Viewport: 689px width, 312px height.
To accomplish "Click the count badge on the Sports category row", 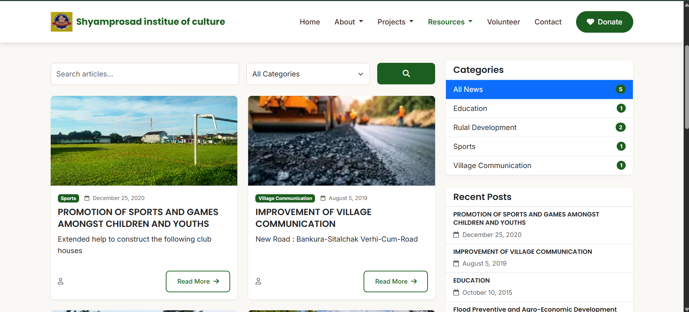I will click(621, 146).
